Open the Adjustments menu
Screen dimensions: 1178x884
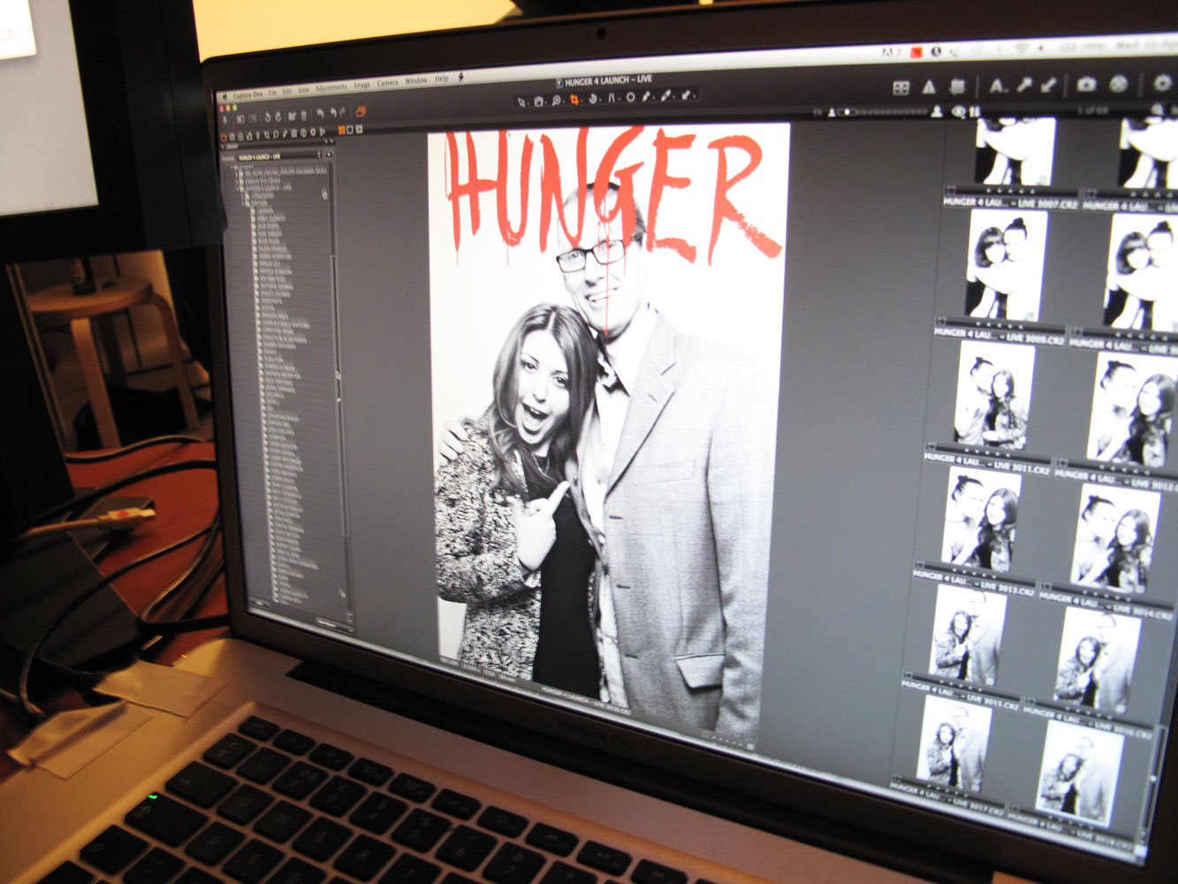[331, 88]
